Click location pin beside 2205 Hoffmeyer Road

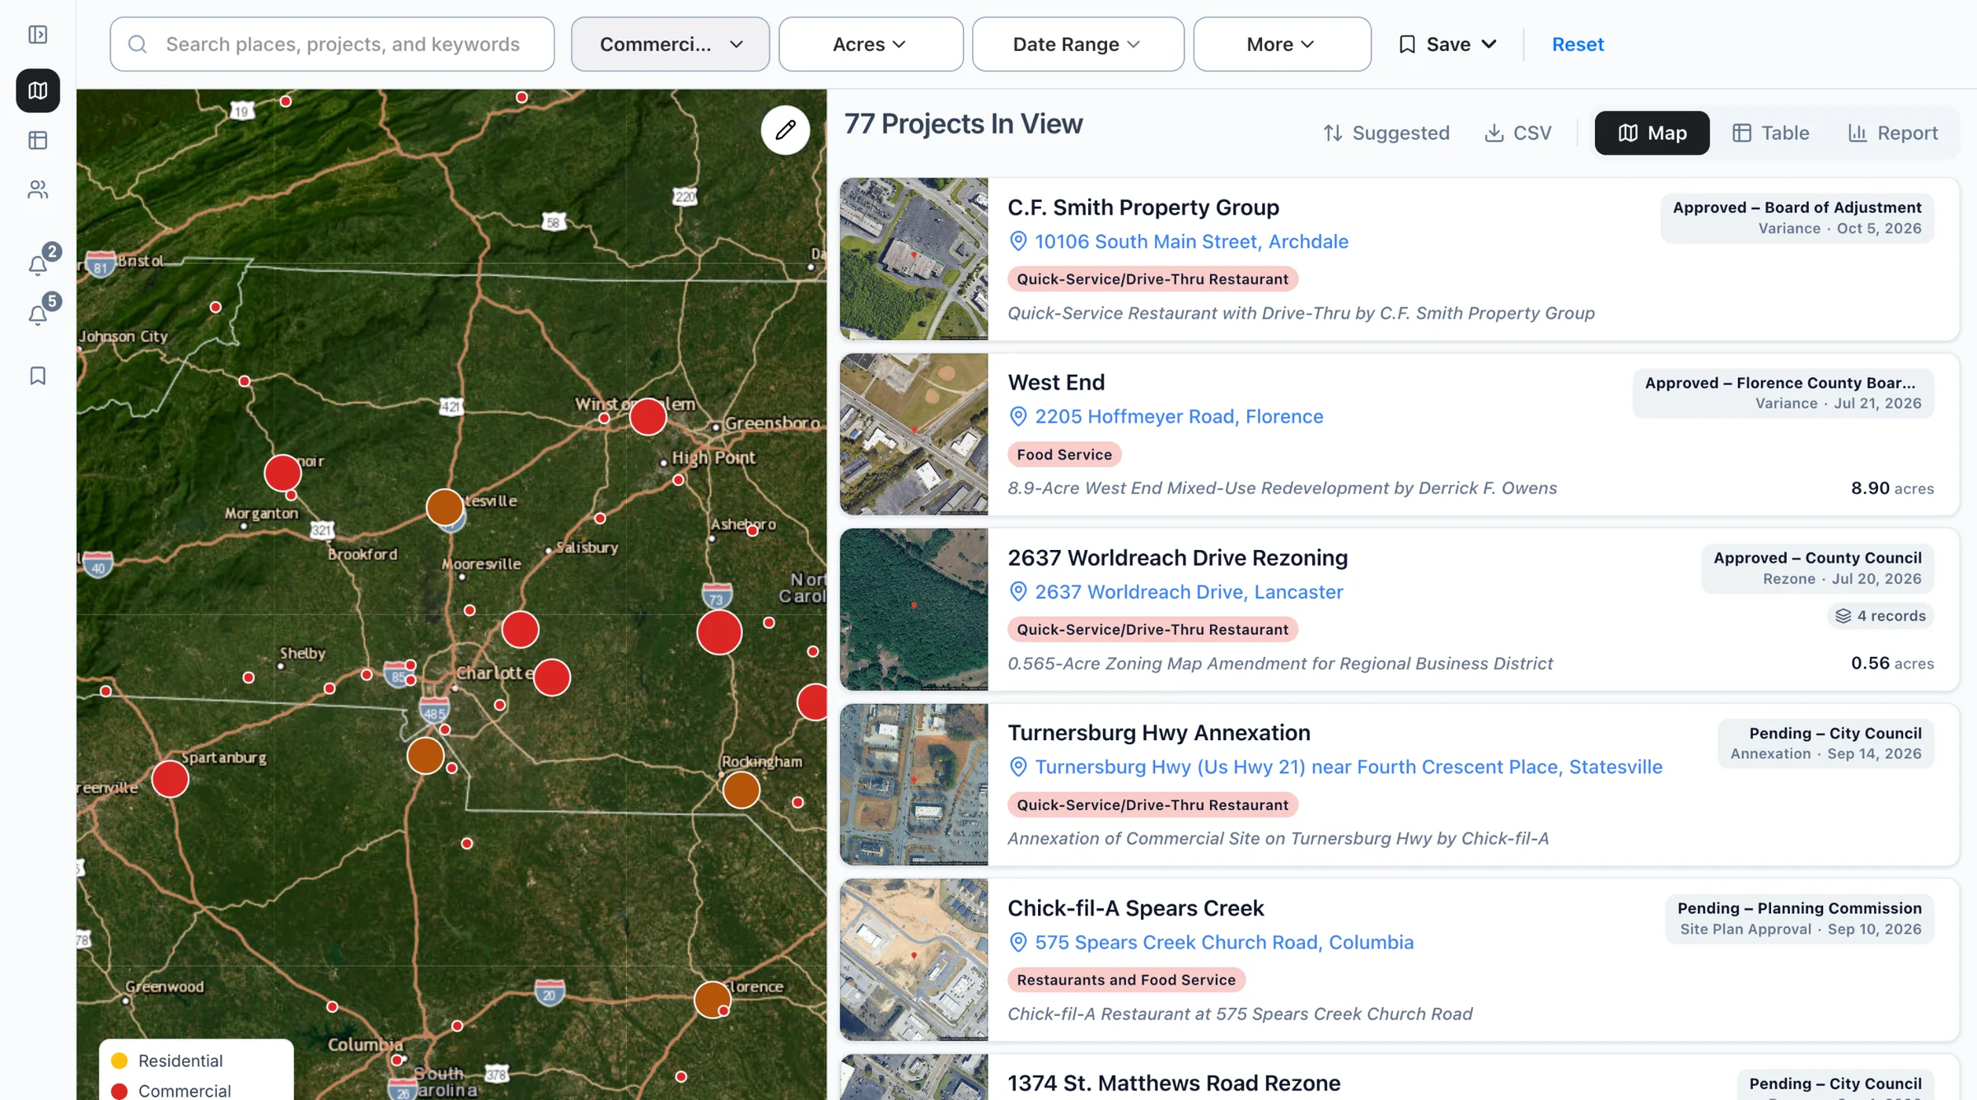(1018, 417)
